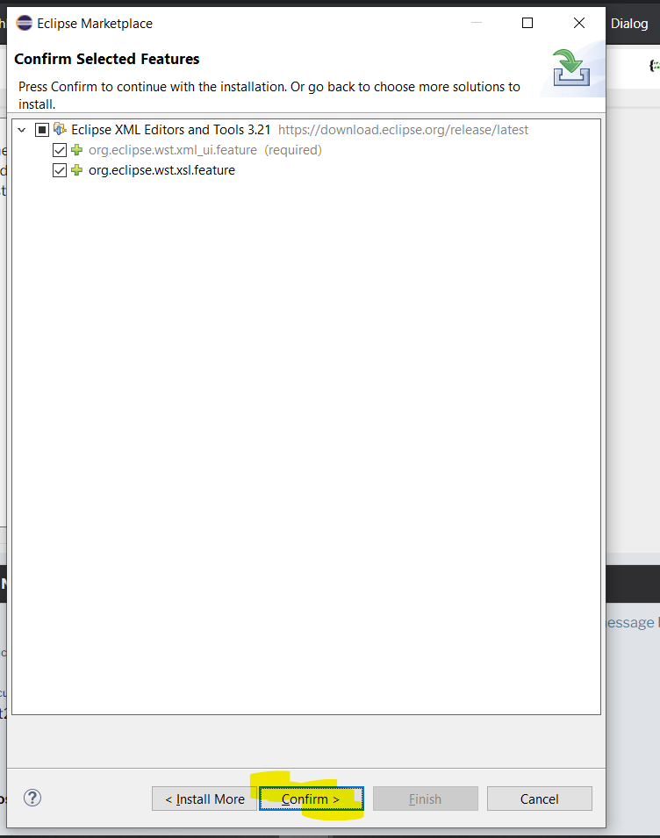Click the Dialog label in background window
The image size is (660, 838).
tap(629, 24)
